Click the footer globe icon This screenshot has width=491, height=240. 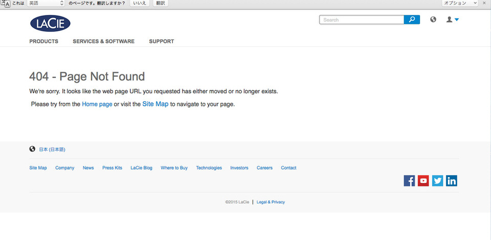[x=32, y=149]
